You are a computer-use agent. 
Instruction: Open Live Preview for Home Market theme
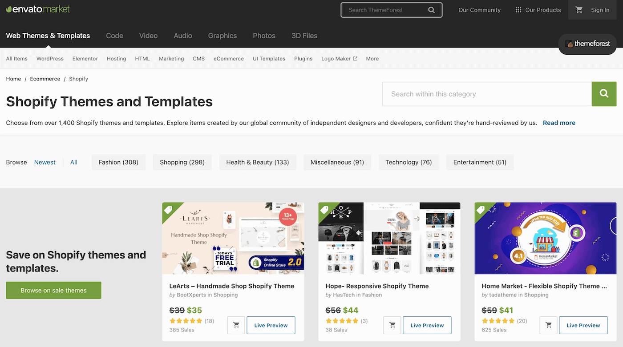tap(583, 325)
